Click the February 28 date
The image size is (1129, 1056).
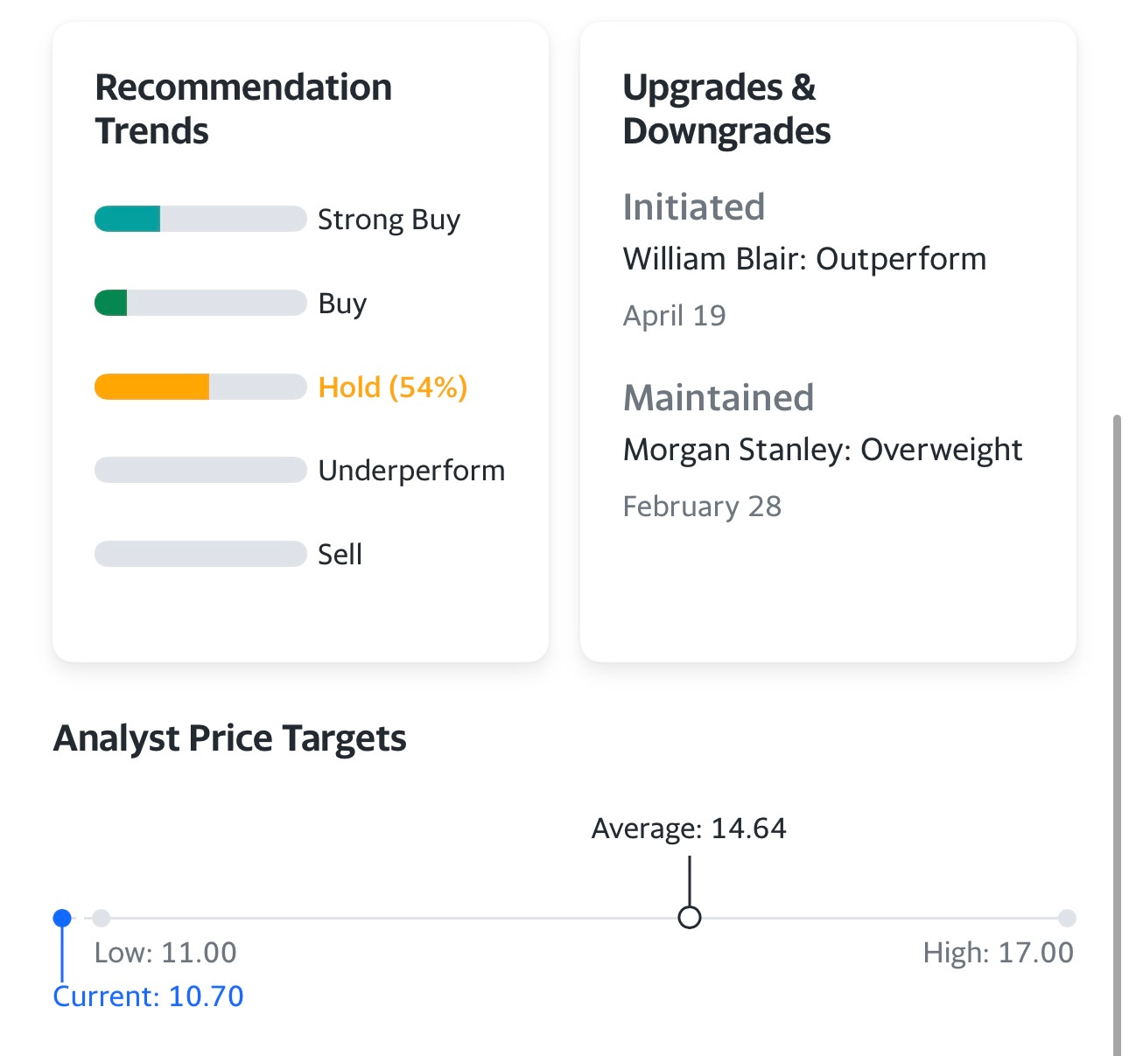click(702, 507)
